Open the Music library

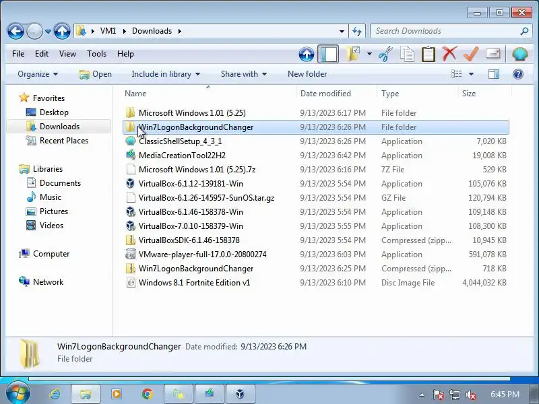pyautogui.click(x=44, y=197)
